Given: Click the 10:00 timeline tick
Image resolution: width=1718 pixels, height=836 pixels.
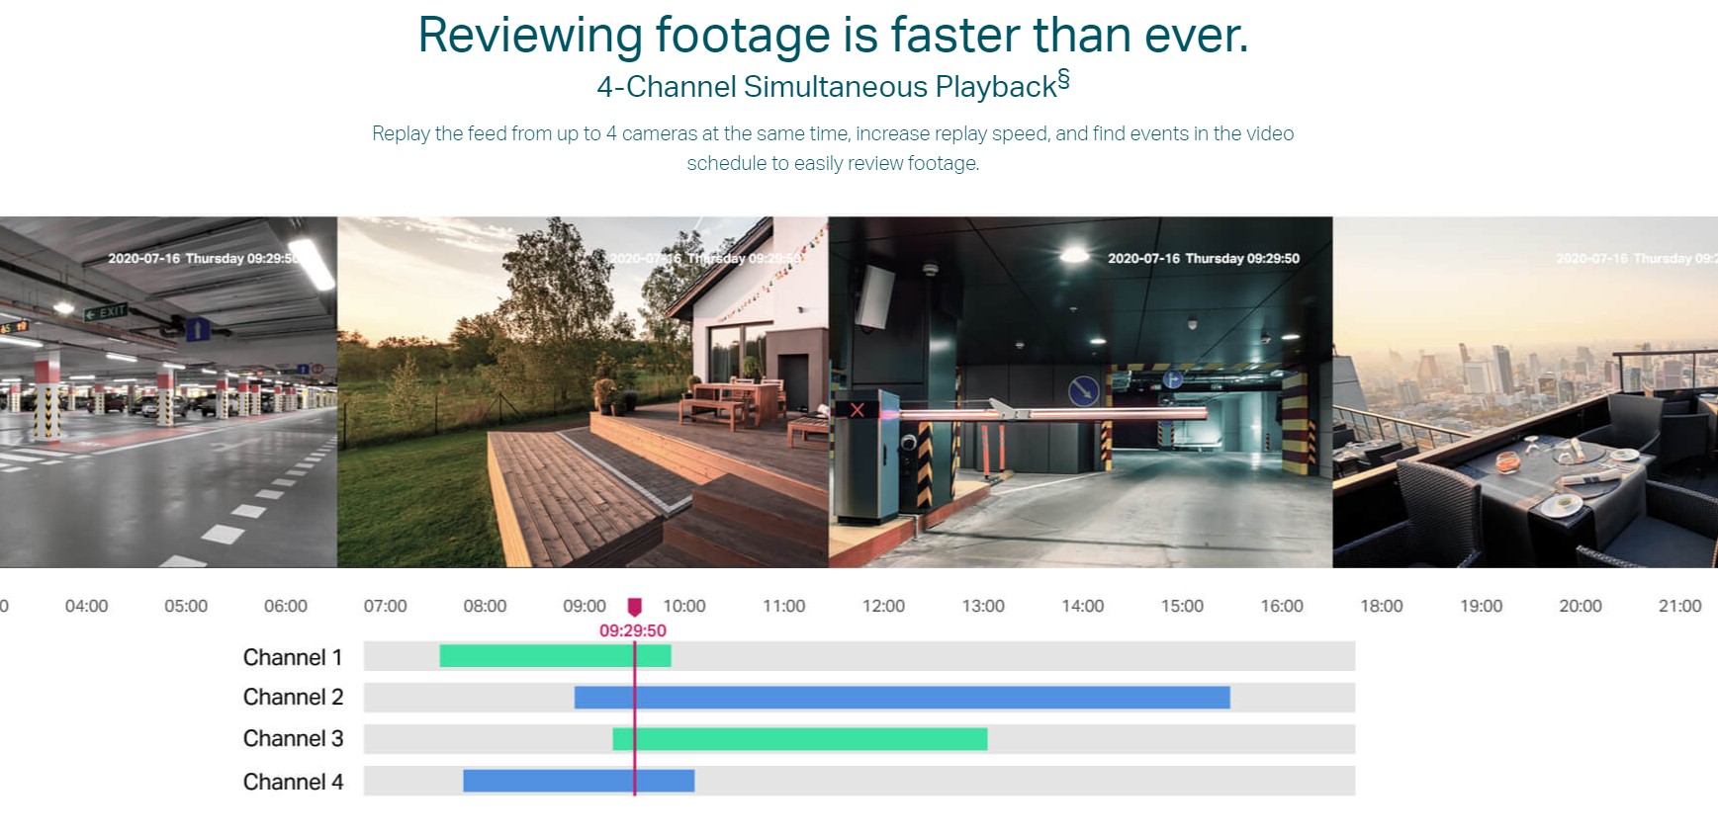Looking at the screenshot, I should (684, 606).
